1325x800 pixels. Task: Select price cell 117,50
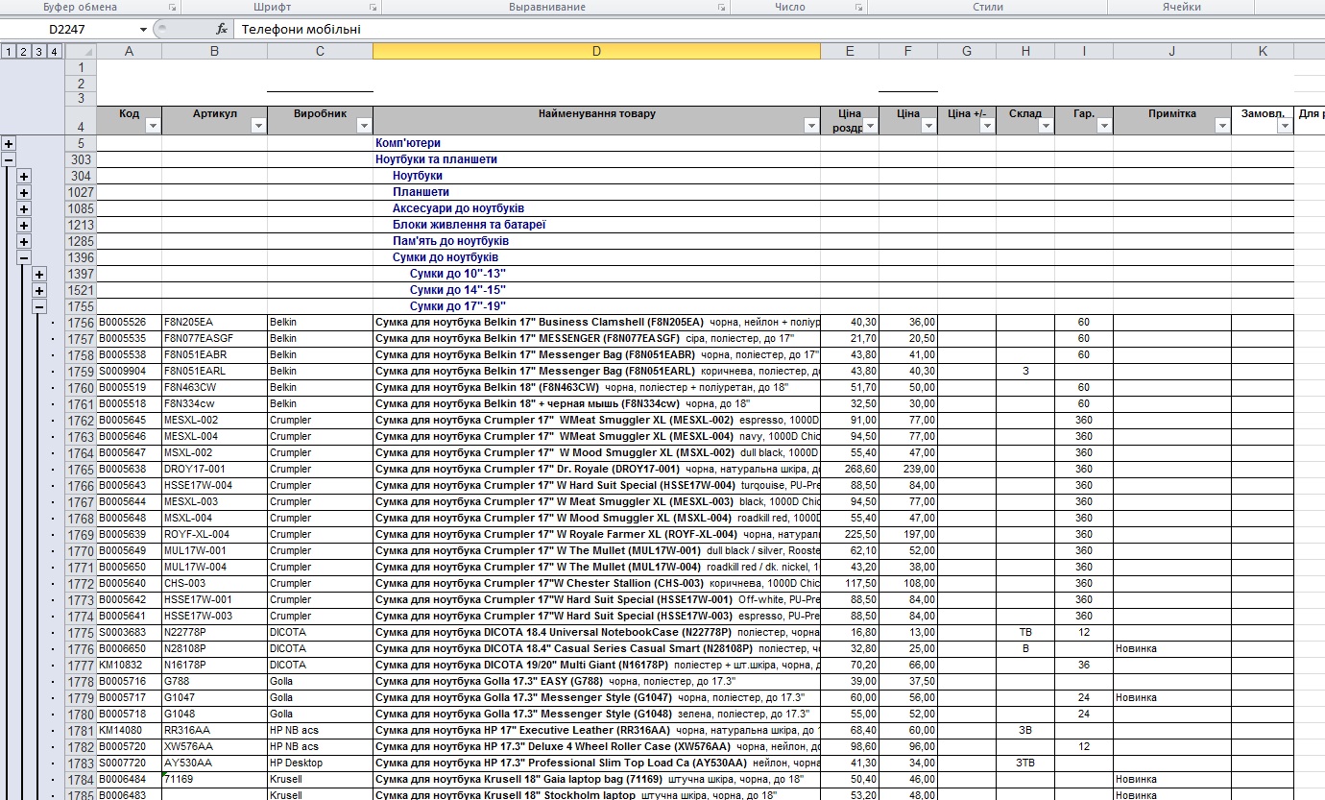(x=850, y=584)
